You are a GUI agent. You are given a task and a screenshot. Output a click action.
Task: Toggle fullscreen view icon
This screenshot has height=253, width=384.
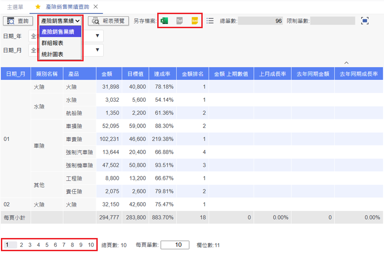(364, 21)
